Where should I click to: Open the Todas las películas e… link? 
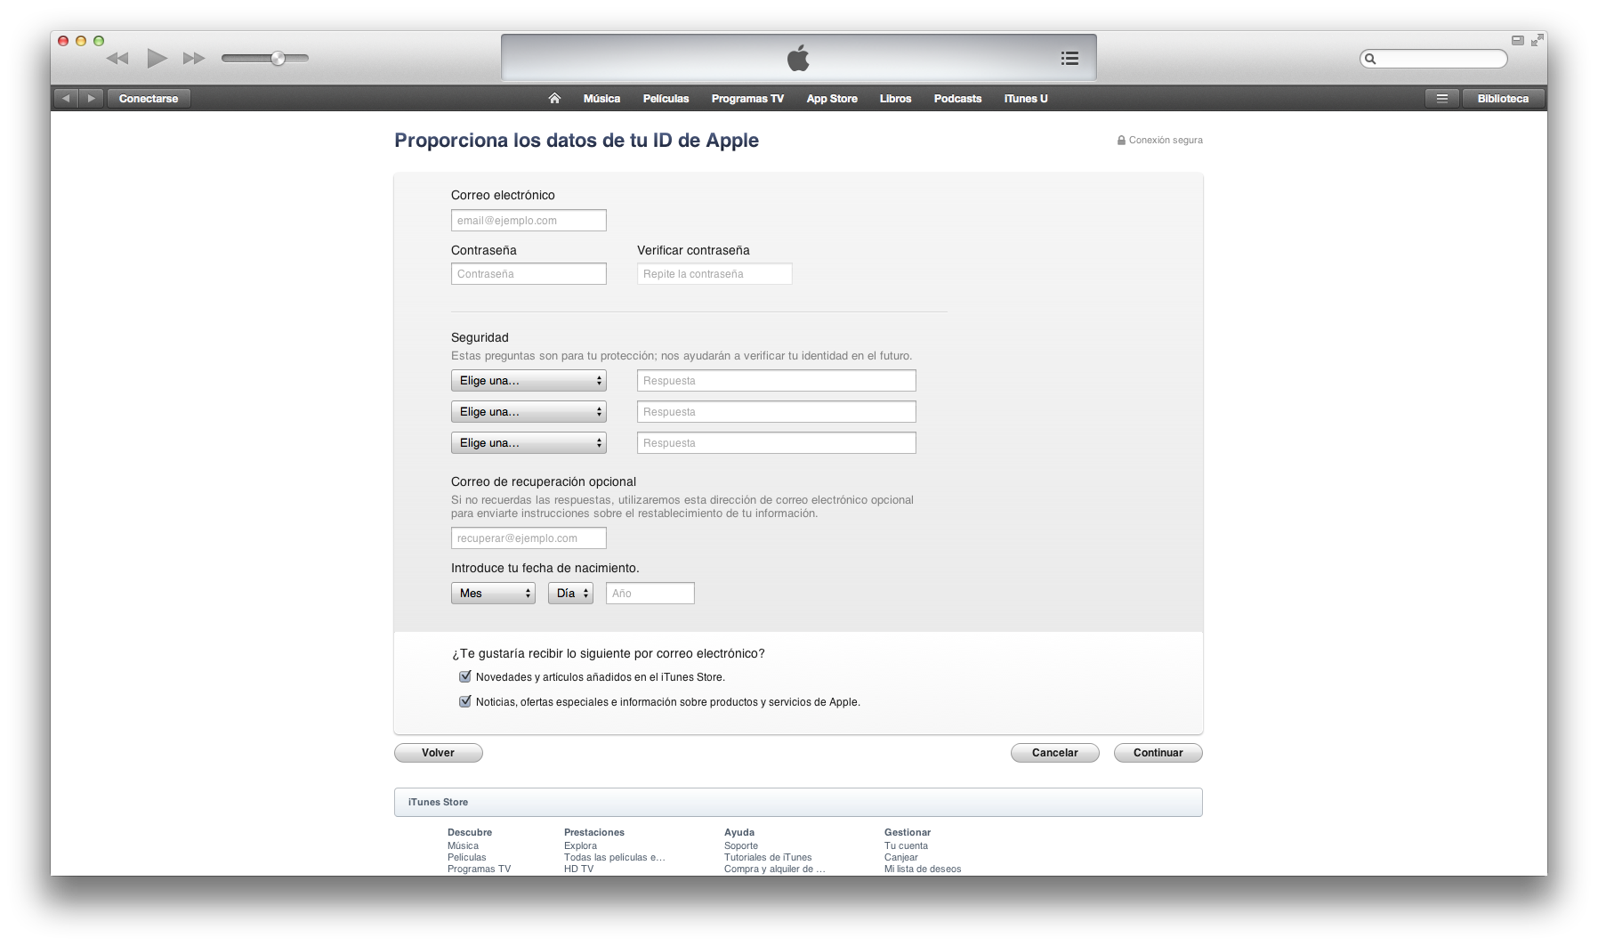pos(615,858)
